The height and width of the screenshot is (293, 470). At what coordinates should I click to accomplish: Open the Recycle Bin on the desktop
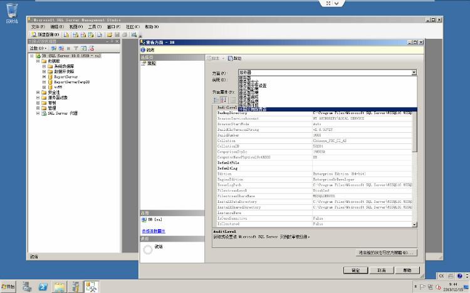tap(12, 13)
